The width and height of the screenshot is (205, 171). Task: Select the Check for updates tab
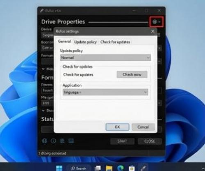pos(115,42)
